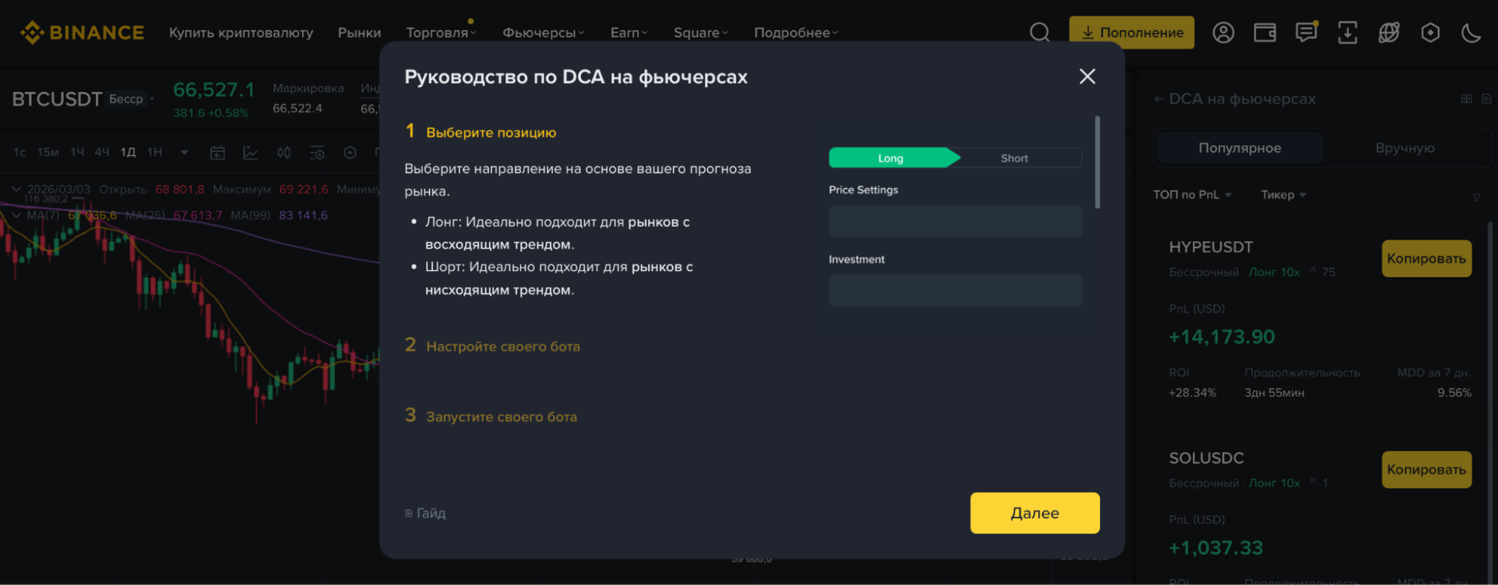
Task: Click the Binance logo
Action: coord(82,33)
